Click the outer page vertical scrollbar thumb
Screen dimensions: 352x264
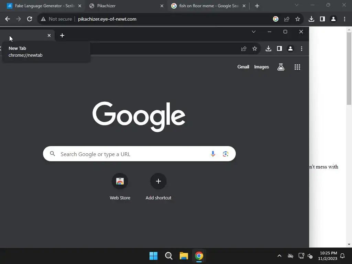(x=349, y=68)
